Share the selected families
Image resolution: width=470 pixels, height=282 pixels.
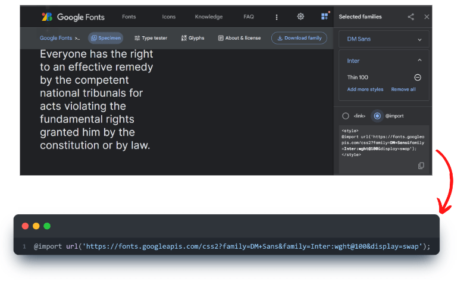coord(411,17)
